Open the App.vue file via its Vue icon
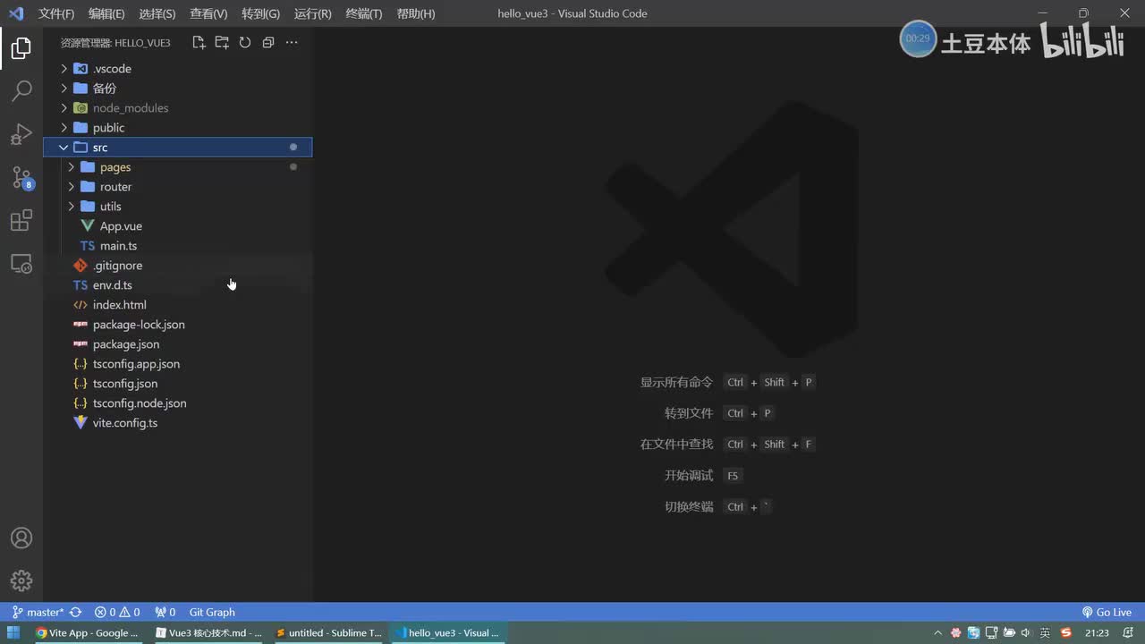Viewport: 1145px width, 644px height. (x=87, y=226)
